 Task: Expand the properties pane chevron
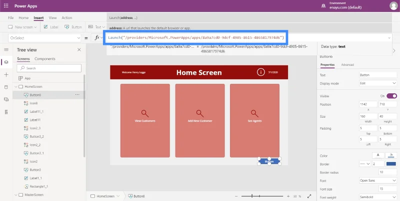point(394,51)
